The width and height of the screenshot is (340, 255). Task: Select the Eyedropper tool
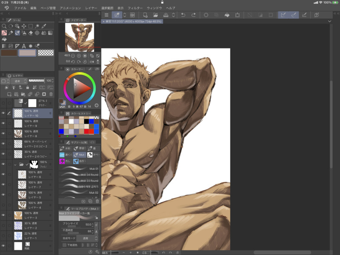click(44, 26)
